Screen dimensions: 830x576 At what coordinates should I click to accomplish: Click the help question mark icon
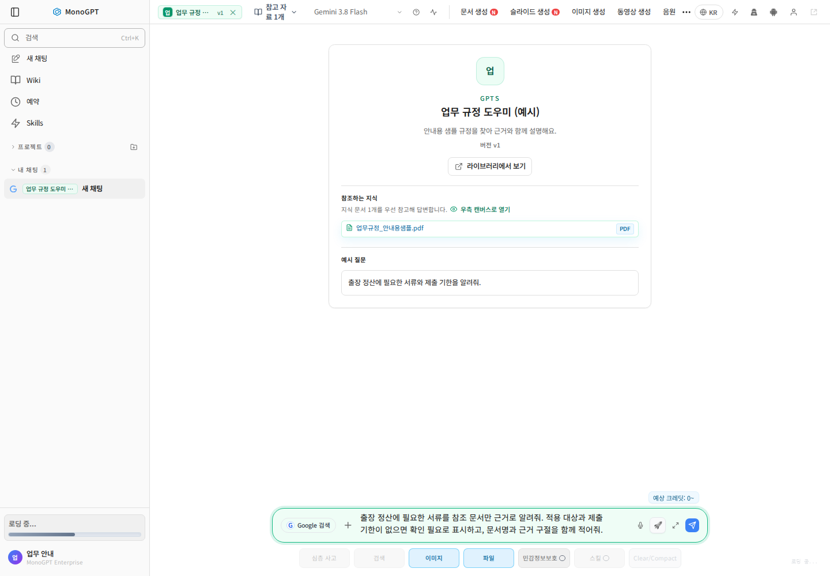[416, 12]
